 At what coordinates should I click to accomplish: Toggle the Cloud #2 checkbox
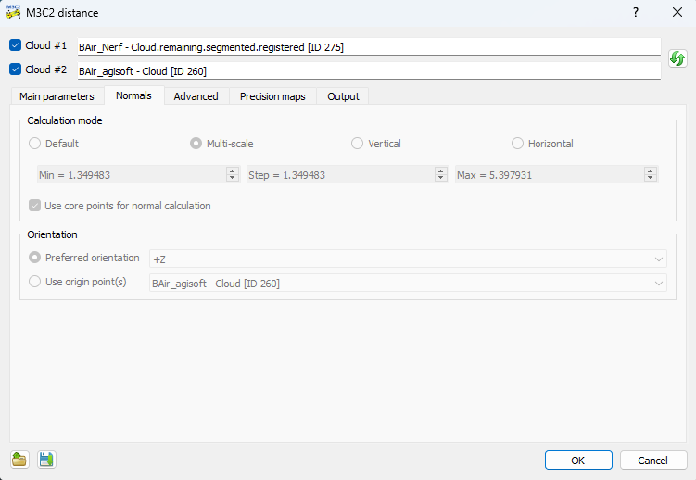click(x=15, y=69)
